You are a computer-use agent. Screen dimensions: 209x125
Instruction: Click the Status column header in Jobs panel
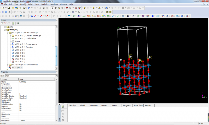click(x=115, y=106)
